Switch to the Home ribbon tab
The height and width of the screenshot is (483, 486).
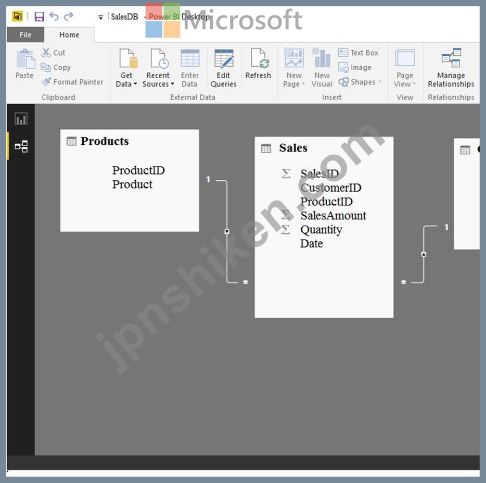point(69,35)
